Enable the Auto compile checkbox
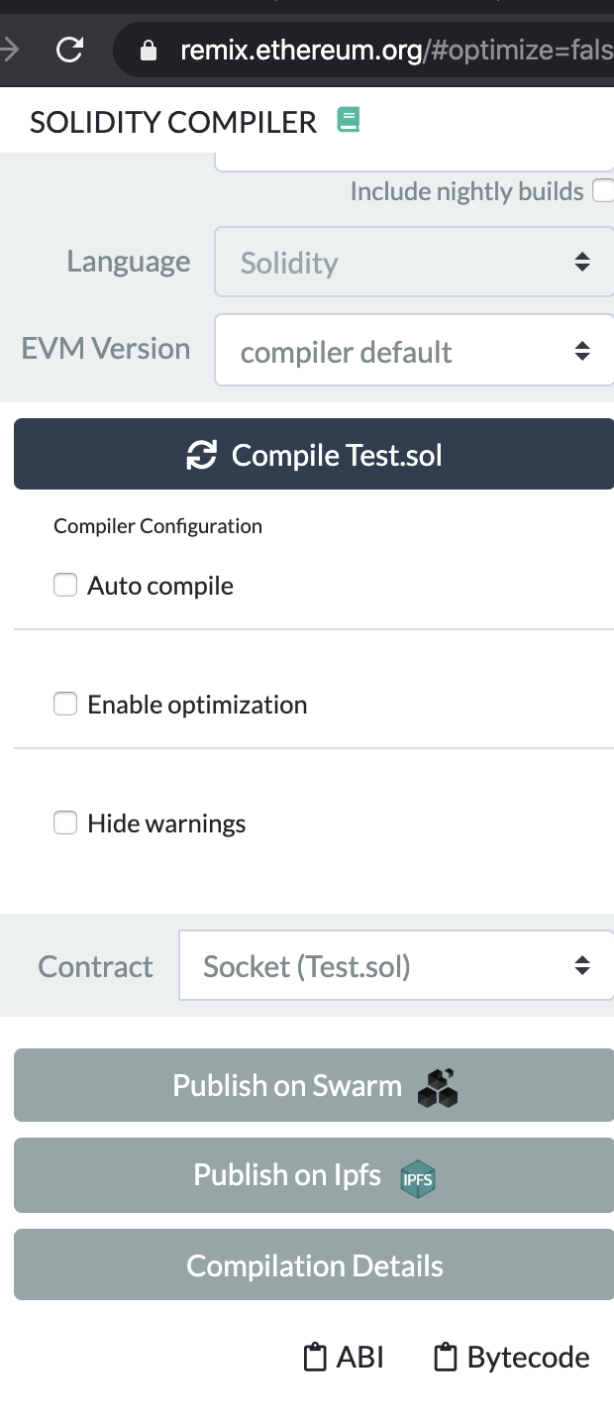614x1427 pixels. (65, 586)
